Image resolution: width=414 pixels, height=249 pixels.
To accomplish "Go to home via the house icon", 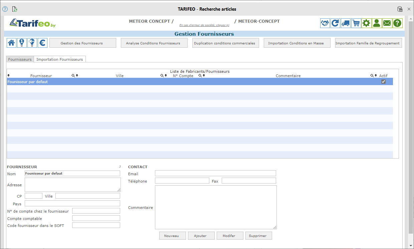I will pos(12,43).
